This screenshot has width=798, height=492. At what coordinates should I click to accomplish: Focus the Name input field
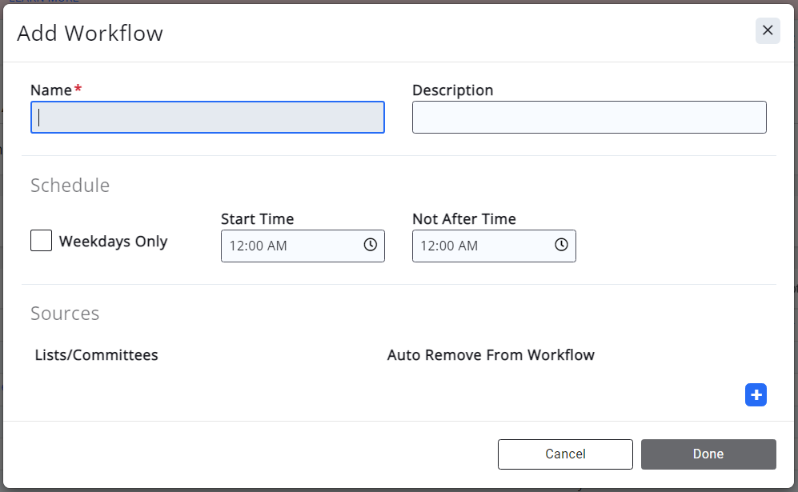coord(207,118)
